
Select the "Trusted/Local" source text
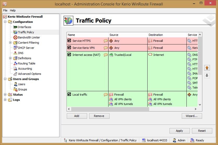tap(123, 55)
